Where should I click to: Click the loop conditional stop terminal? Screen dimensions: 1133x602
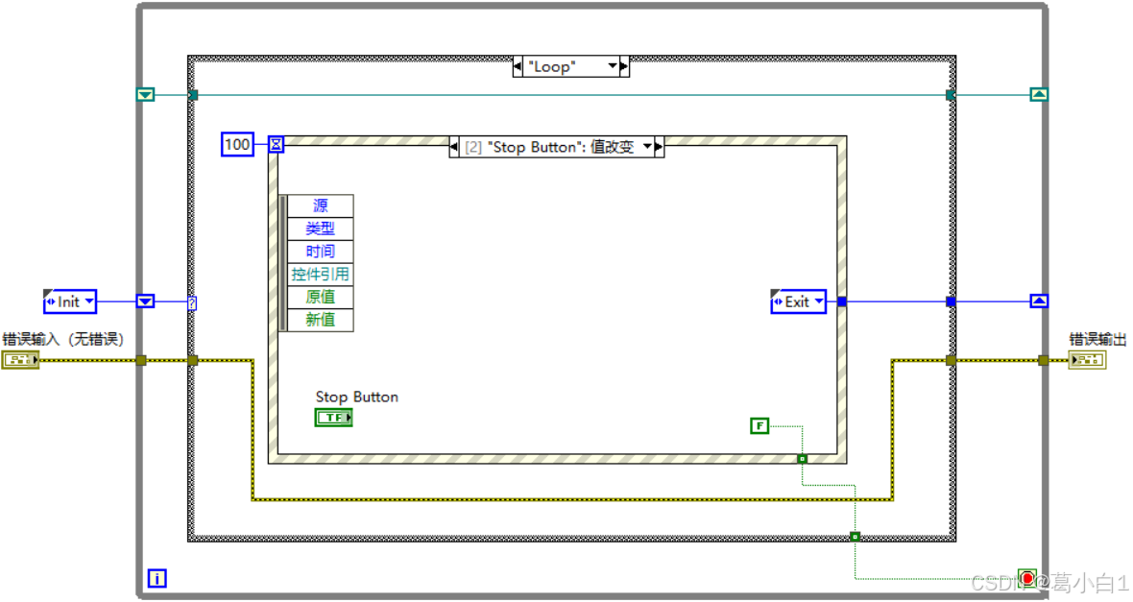point(1027,577)
